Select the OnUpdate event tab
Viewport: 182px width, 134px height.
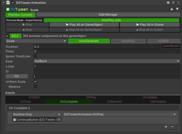150,97
